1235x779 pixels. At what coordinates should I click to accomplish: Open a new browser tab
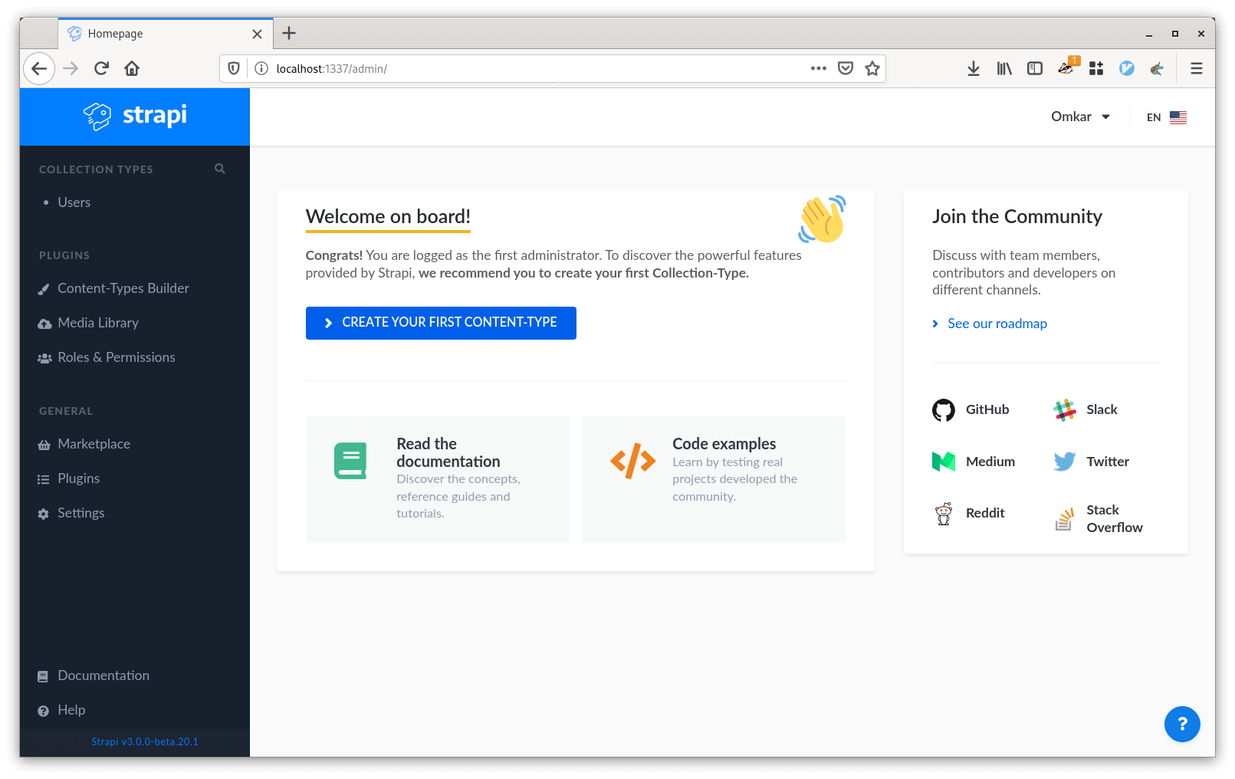click(289, 33)
